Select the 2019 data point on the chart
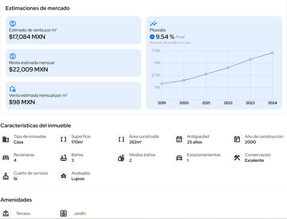 point(162,83)
